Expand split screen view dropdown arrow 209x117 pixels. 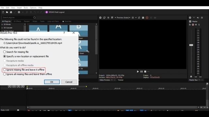click(x=115, y=18)
